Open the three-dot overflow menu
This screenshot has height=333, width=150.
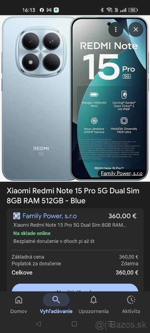click(x=116, y=29)
